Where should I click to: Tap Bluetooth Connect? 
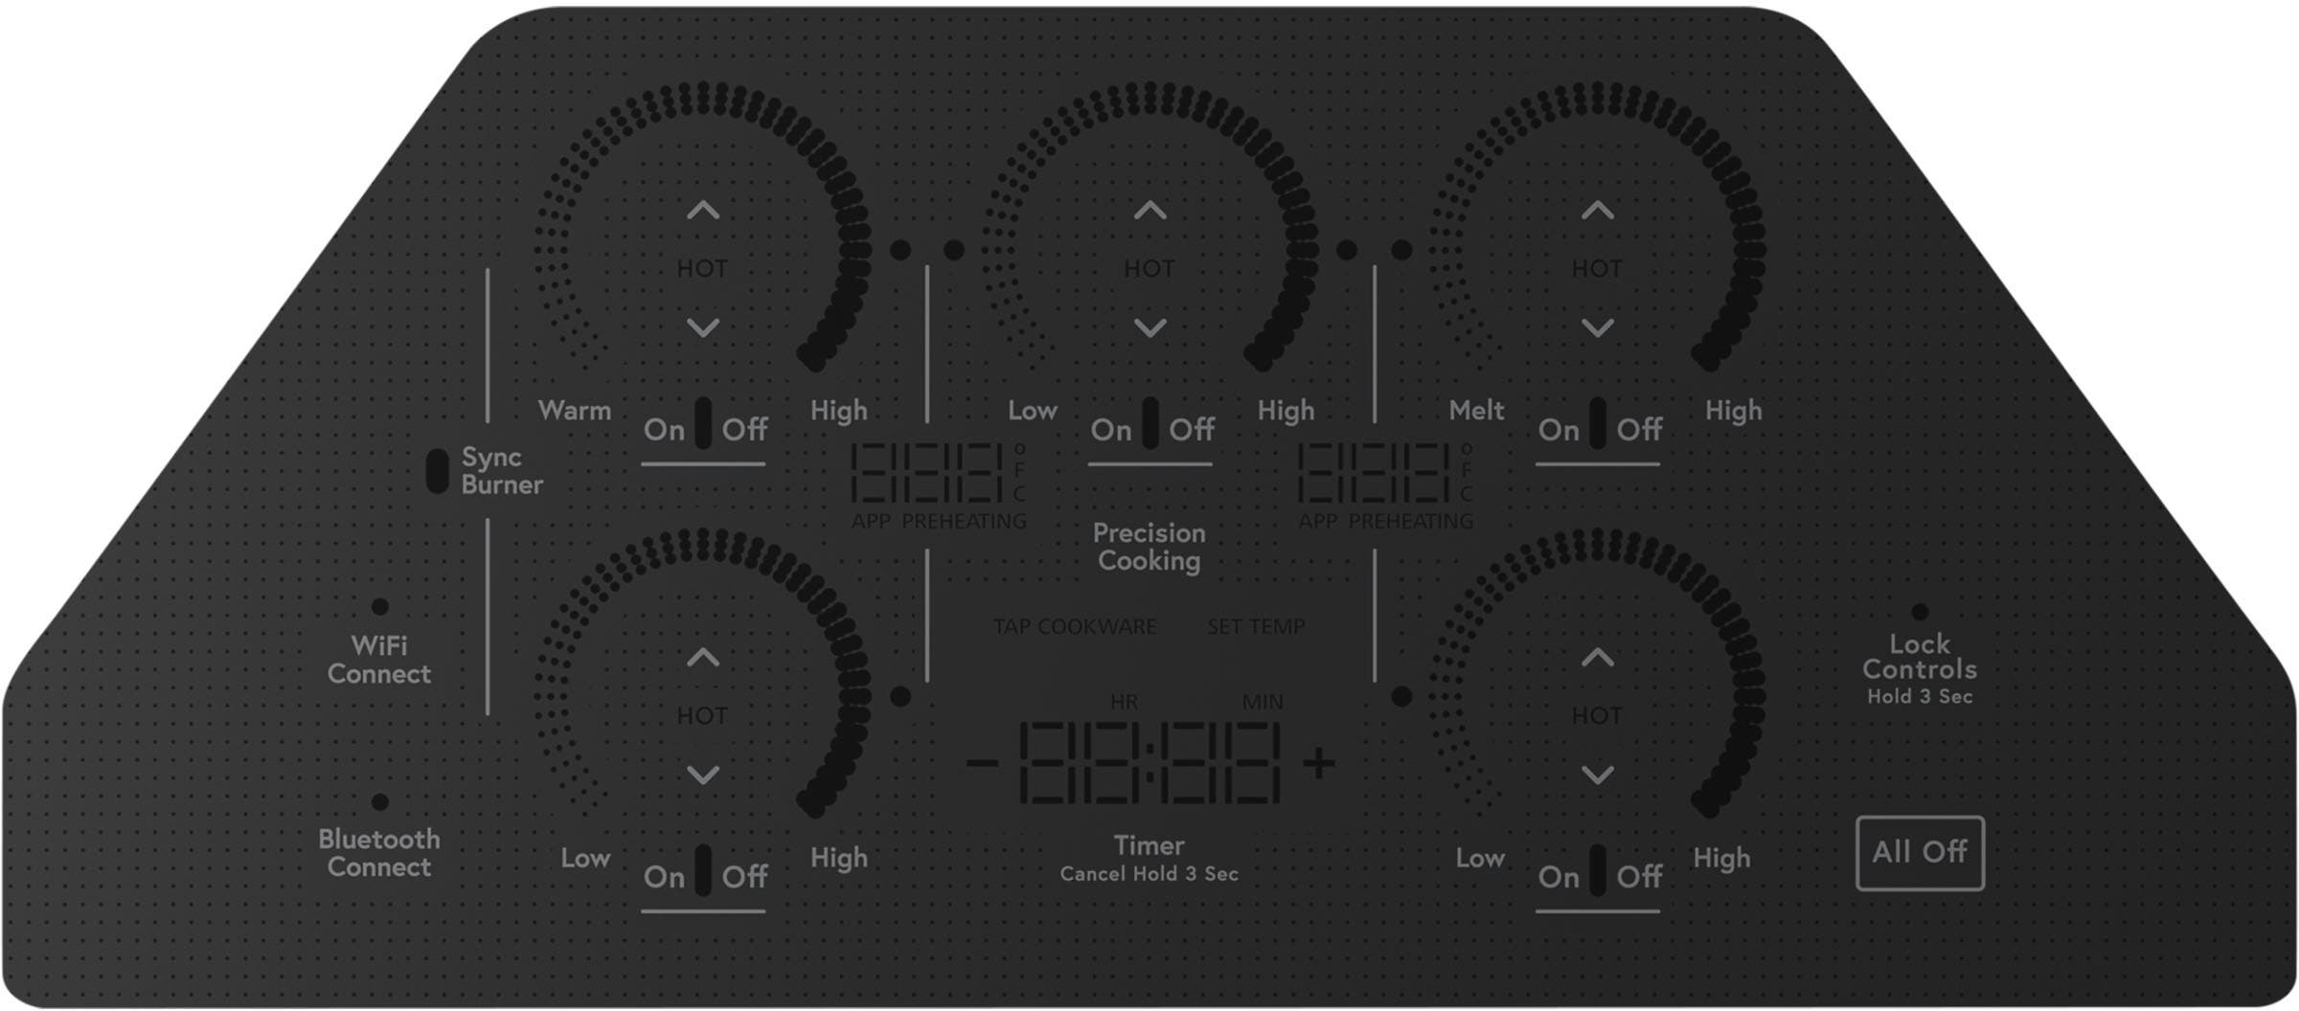pyautogui.click(x=379, y=853)
